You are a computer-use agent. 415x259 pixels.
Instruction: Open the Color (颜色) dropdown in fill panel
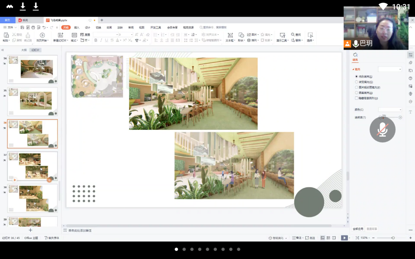[390, 110]
